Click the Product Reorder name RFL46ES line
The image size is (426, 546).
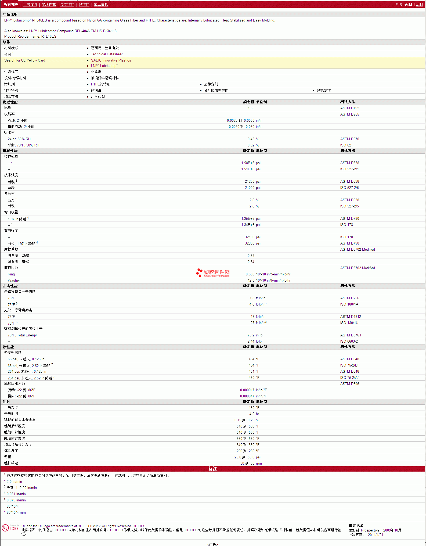30,36
